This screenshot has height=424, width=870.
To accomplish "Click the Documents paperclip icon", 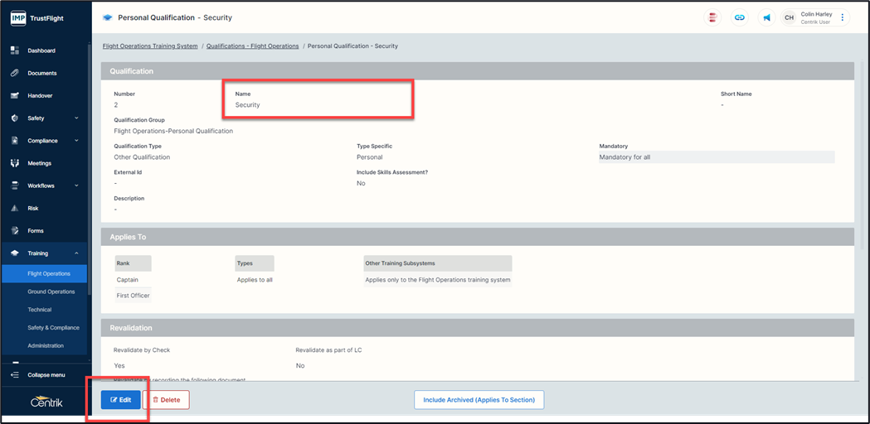I will [x=15, y=73].
